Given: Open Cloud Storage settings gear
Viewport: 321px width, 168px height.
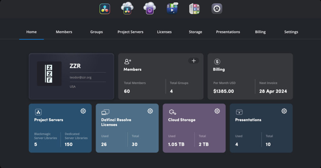Looking at the screenshot, I should 217,111.
